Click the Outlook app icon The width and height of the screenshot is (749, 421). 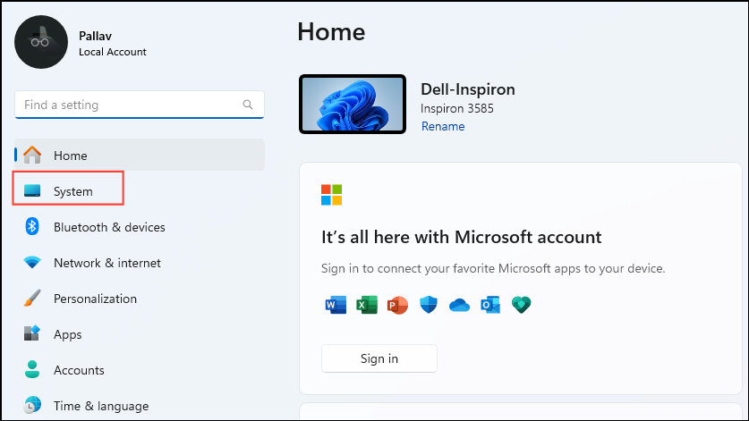[x=490, y=305]
